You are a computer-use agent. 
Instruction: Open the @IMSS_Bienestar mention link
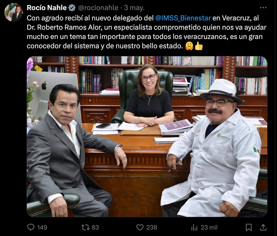coord(183,18)
